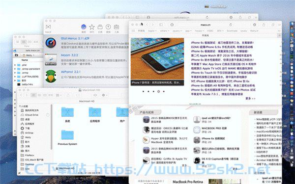Viewport: 295px width, 184px height.
Task: Select the second carousel dot under iPhone image
Action: pyautogui.click(x=148, y=91)
